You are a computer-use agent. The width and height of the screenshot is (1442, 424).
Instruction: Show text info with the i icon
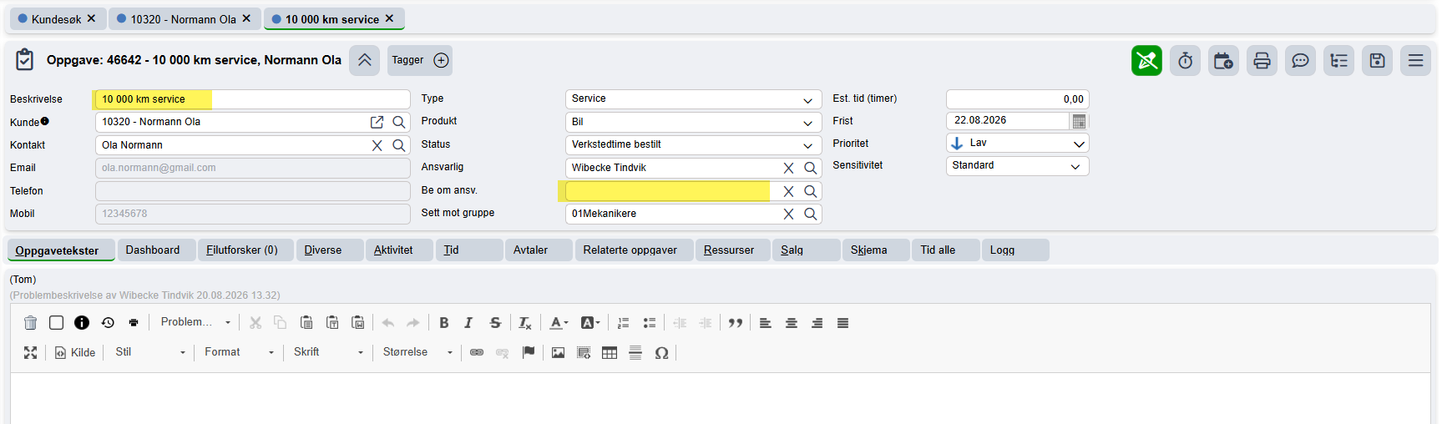pyautogui.click(x=82, y=323)
